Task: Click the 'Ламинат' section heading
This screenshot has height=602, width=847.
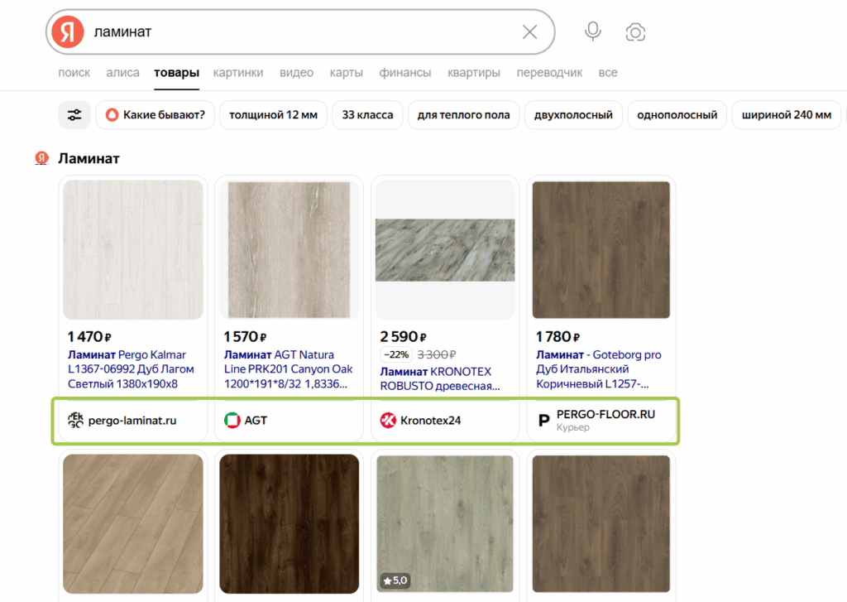Action: [89, 158]
